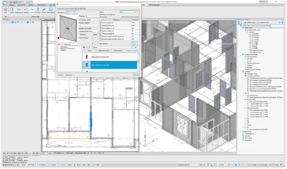Screen dimensions: 287x169
Task: Open the Двери балконные category tab
Action: 104,50
